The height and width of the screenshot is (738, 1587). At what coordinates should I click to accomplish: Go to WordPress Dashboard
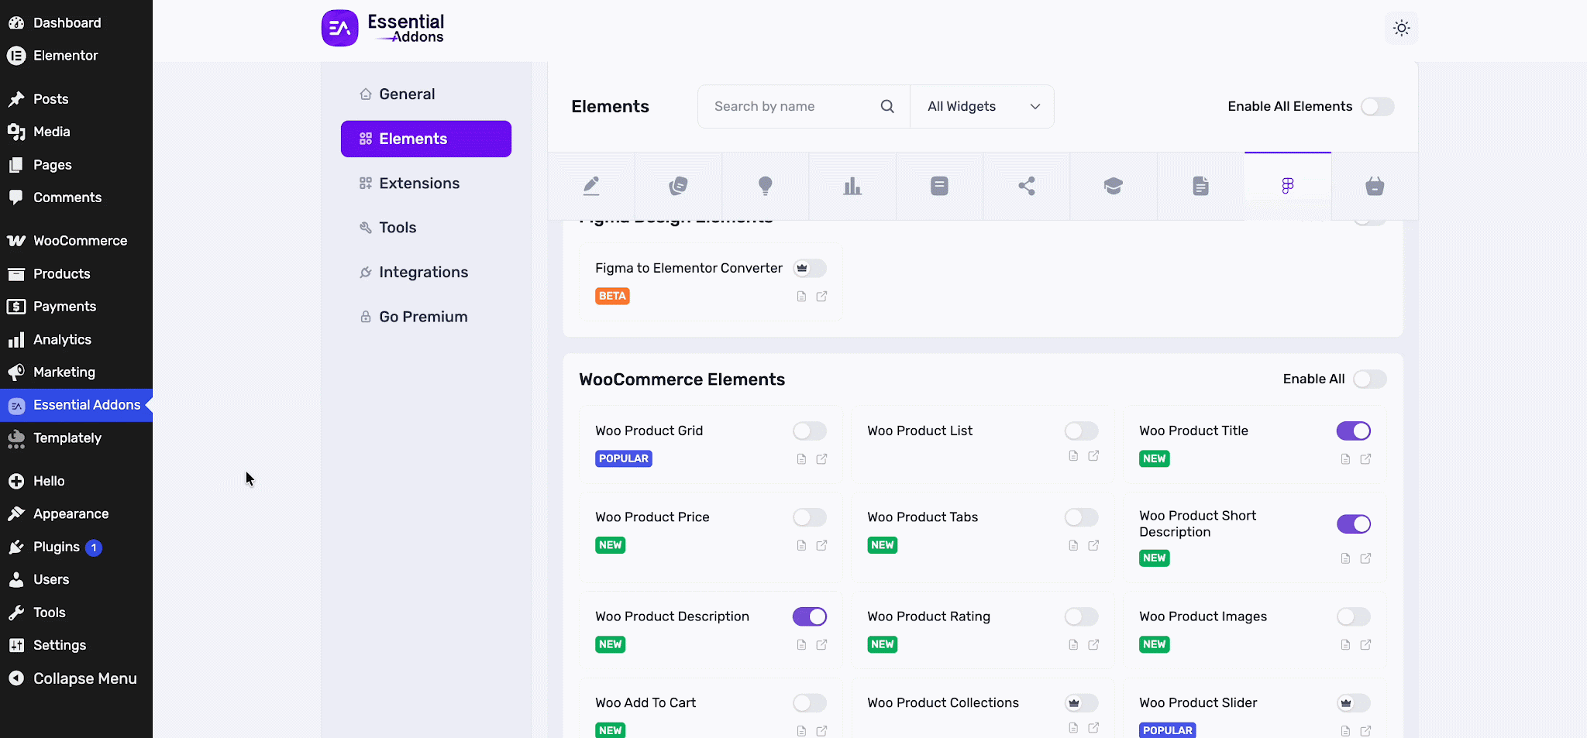tap(76, 23)
